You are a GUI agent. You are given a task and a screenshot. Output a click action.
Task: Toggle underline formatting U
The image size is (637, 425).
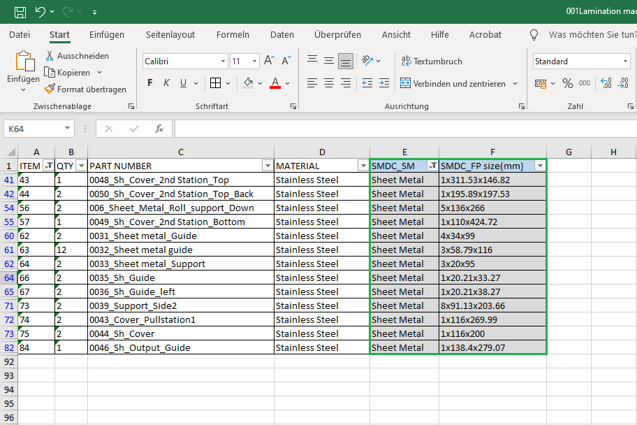[183, 83]
